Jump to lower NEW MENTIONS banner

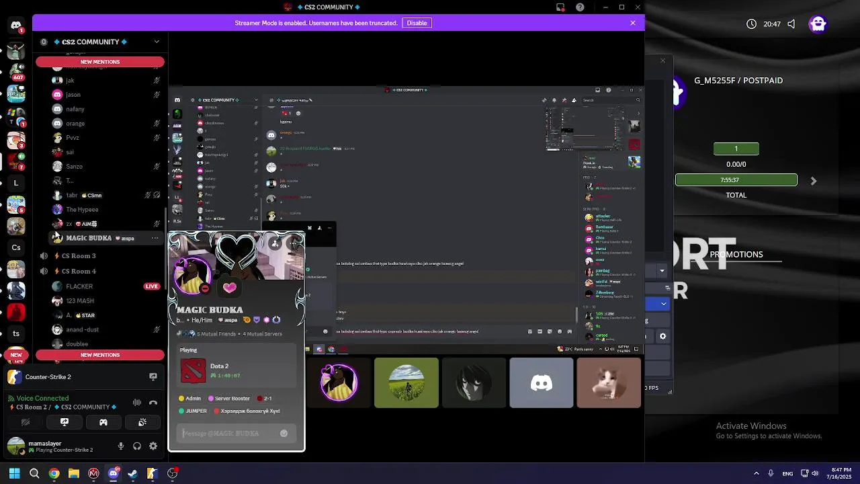tap(100, 355)
